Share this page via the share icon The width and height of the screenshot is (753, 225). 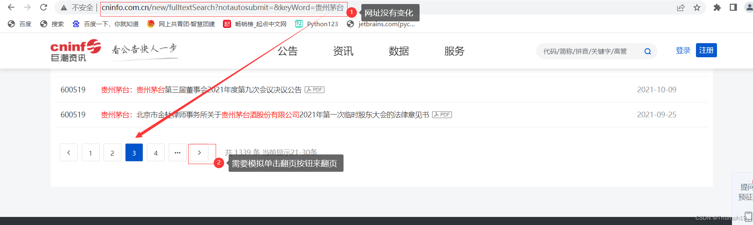pos(681,8)
